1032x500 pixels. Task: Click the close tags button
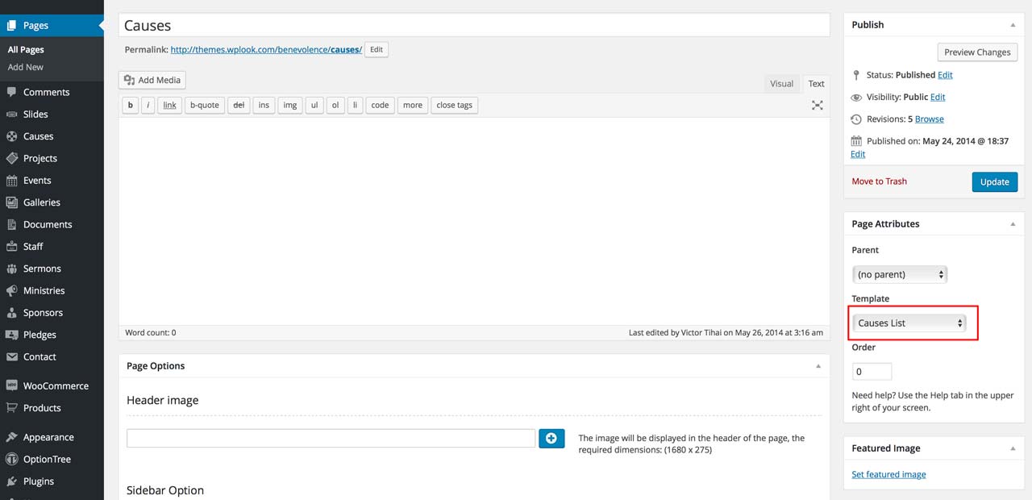pos(455,105)
